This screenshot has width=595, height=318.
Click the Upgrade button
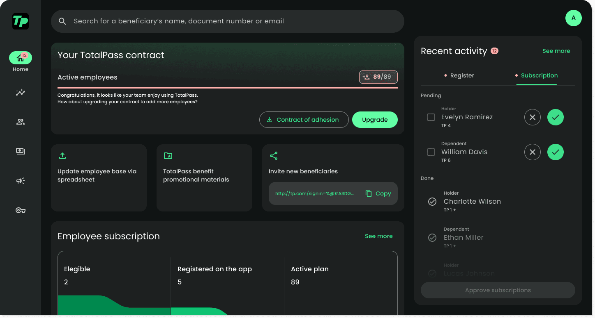pos(375,120)
